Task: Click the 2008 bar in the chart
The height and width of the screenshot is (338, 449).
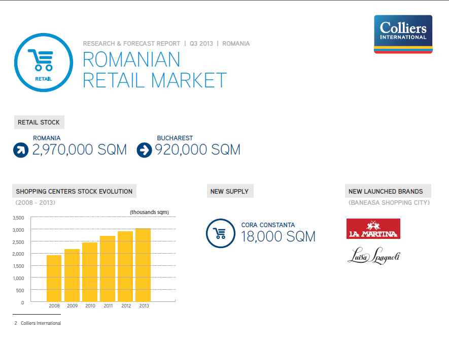Action: tap(54, 279)
